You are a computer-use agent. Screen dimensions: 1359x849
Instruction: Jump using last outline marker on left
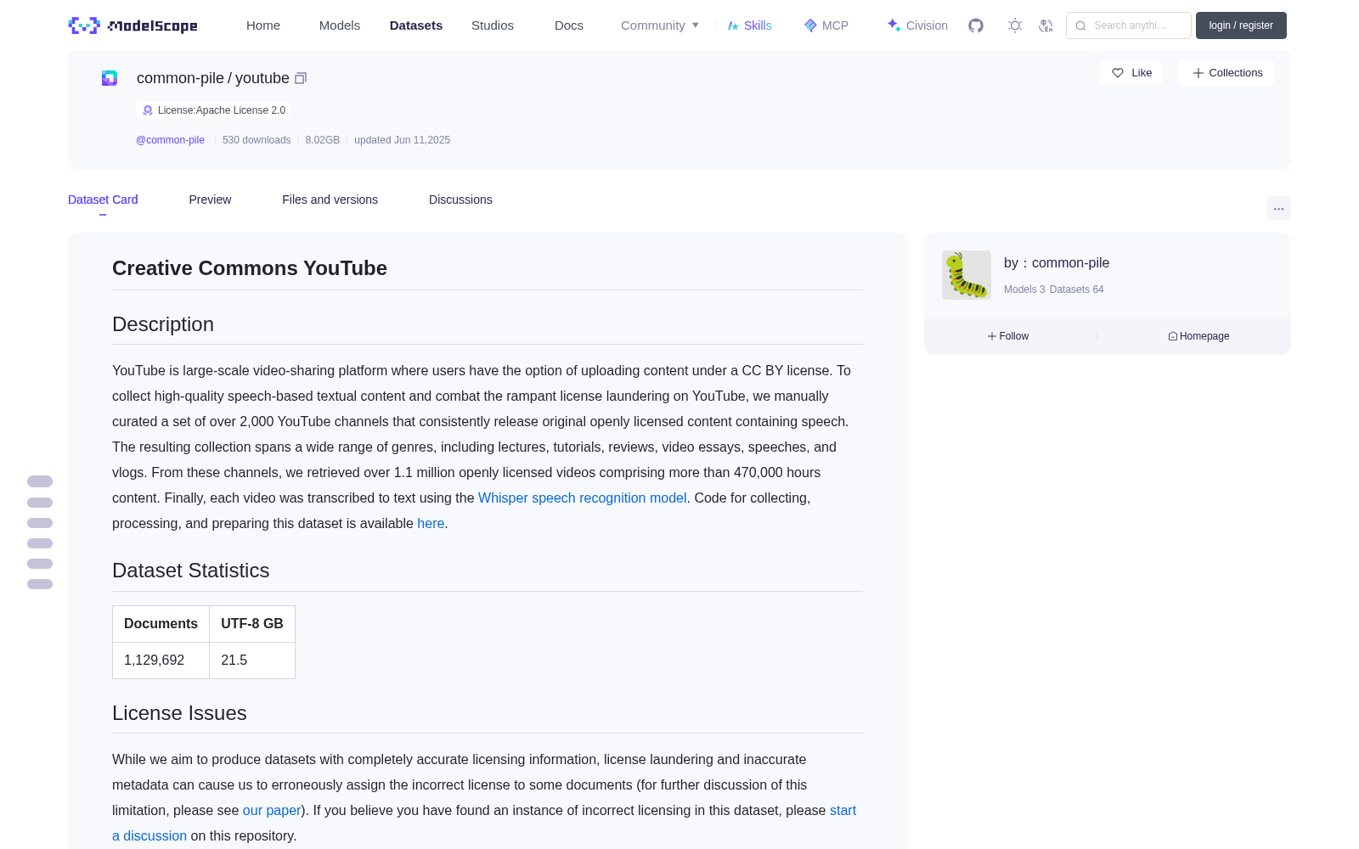click(x=40, y=584)
